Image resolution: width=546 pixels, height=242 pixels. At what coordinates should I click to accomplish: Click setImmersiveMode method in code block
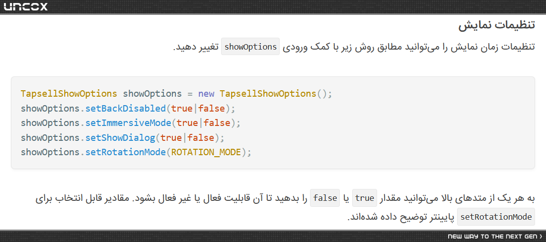coord(128,123)
